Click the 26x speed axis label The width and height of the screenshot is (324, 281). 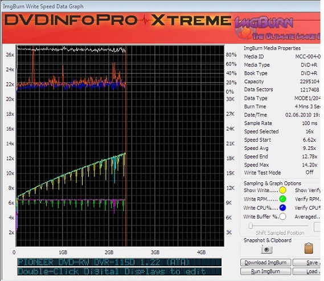10,55
